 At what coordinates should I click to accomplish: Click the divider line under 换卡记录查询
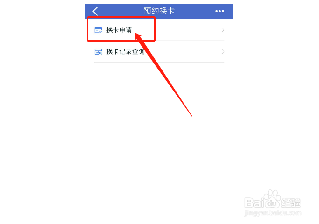point(159,62)
